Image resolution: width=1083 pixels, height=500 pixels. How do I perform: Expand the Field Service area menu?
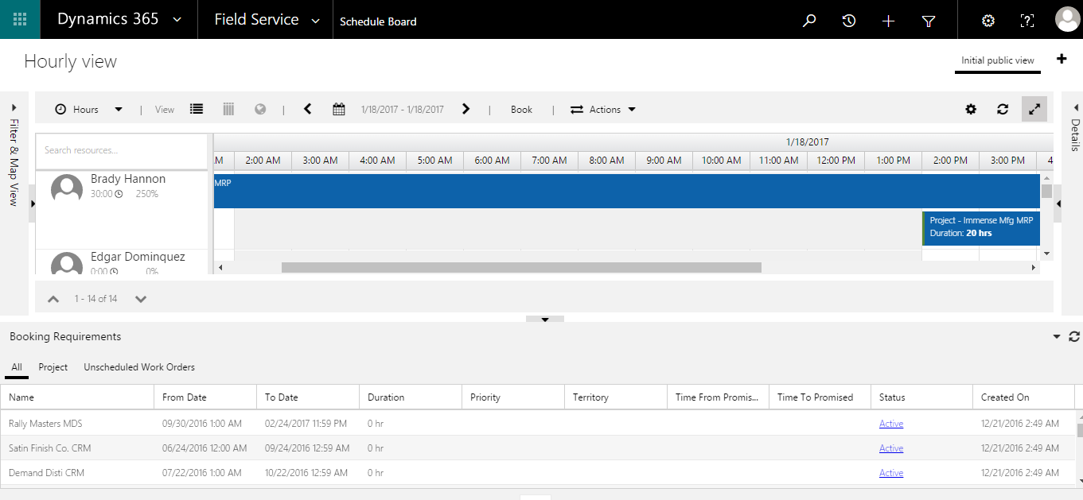pos(266,20)
